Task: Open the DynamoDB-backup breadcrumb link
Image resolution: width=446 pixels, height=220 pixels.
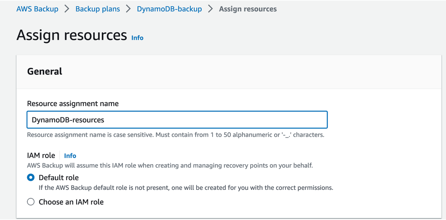Action: (169, 9)
